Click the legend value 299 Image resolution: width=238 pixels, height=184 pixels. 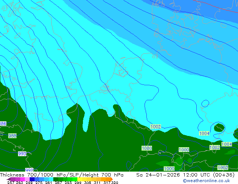(x=78, y=182)
